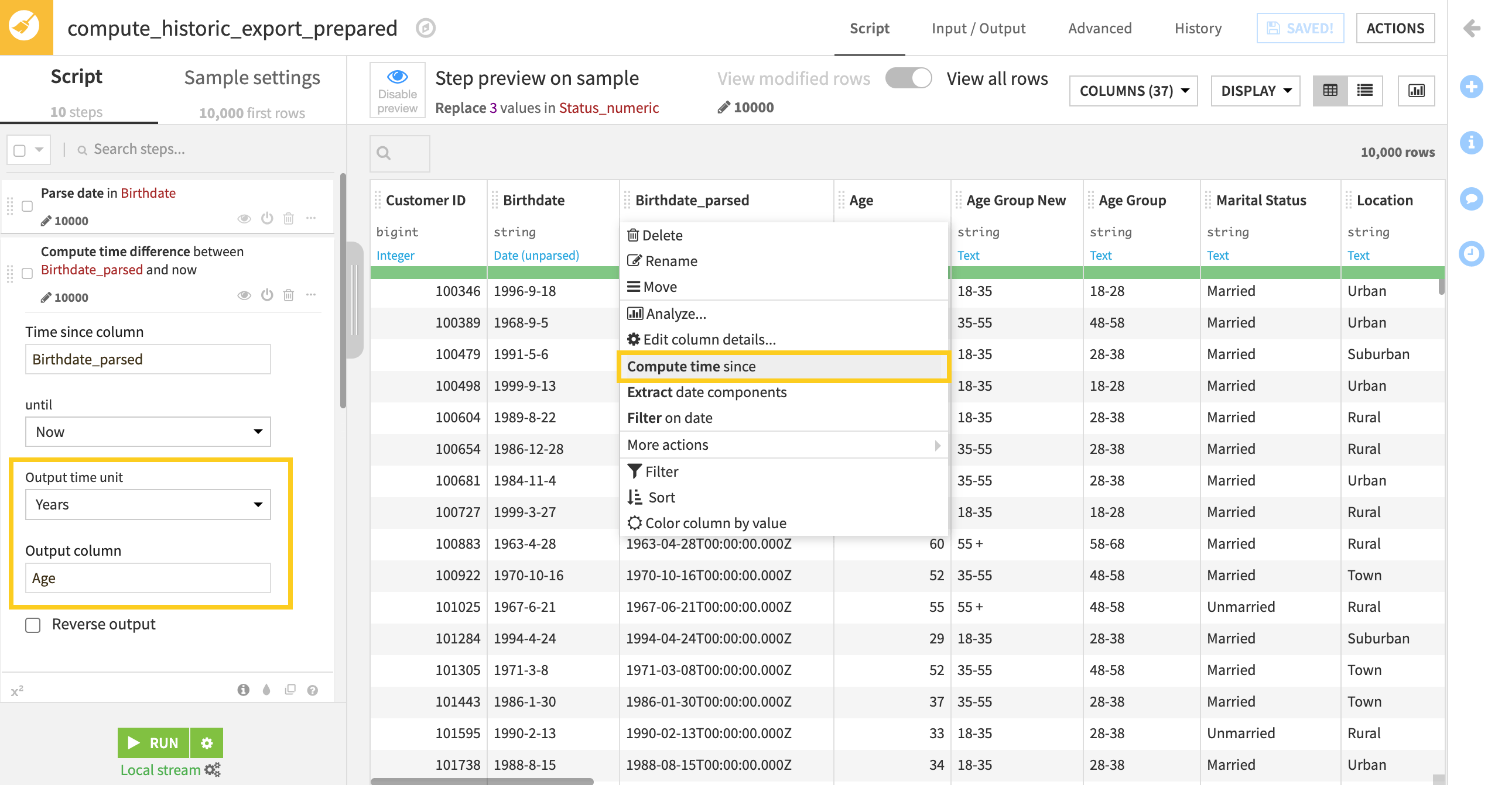
Task: Open search in the data table
Action: (x=399, y=153)
